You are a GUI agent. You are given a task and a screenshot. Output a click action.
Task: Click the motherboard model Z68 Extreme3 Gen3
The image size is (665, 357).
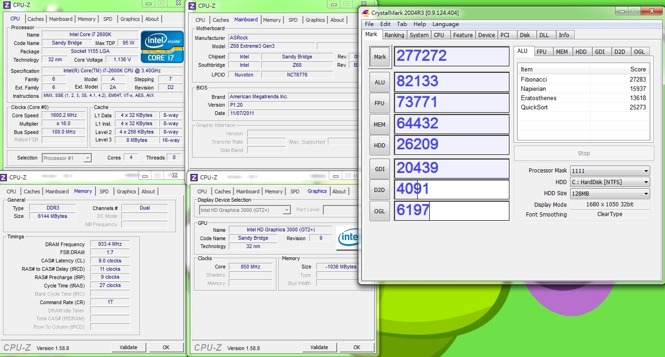(x=272, y=46)
